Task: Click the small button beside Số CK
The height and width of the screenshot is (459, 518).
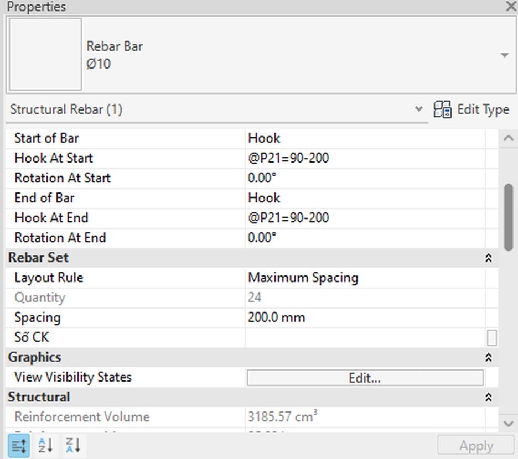Action: coord(492,338)
